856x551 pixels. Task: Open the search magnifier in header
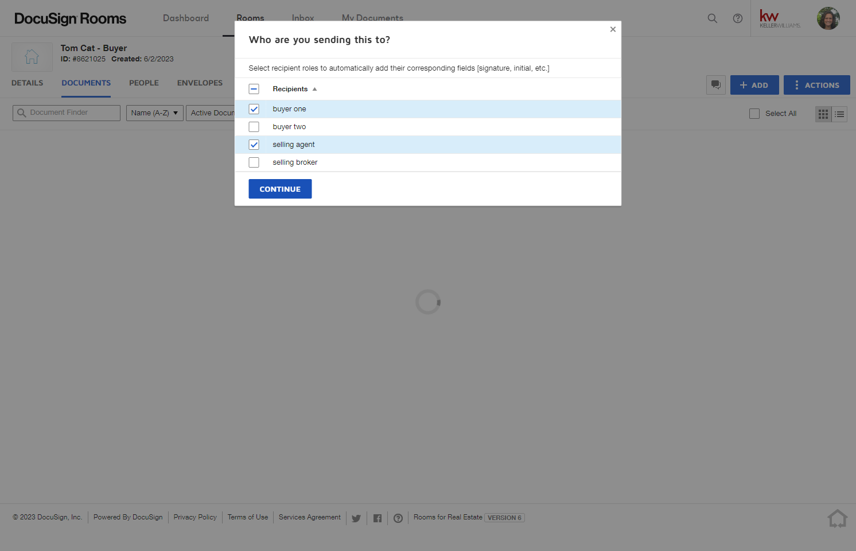pyautogui.click(x=712, y=18)
